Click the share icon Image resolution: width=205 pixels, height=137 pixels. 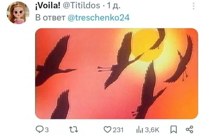tap(189, 130)
